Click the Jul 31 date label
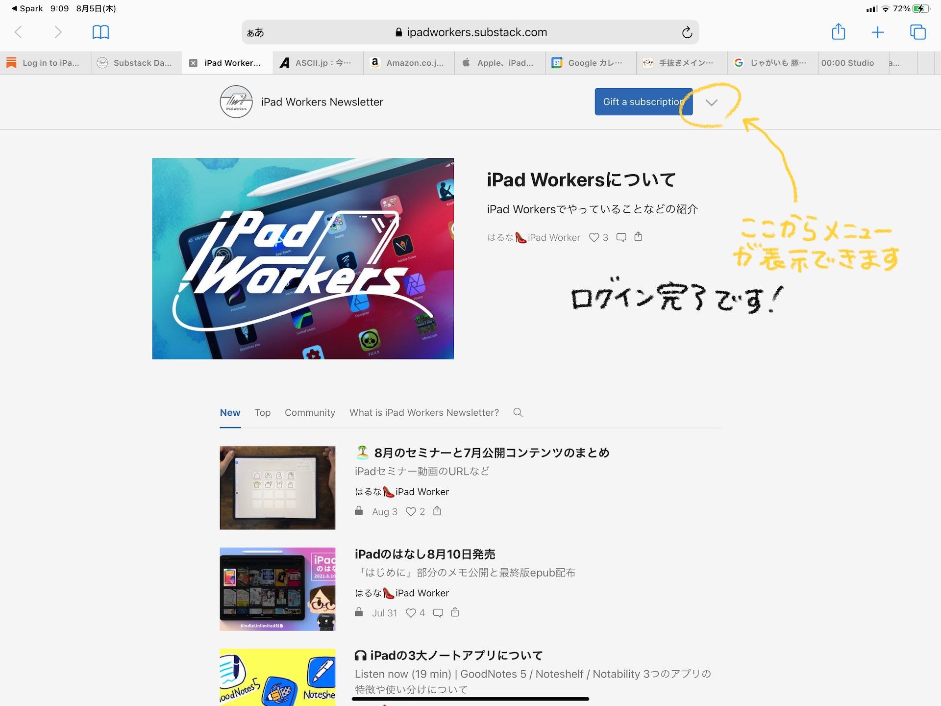This screenshot has height=706, width=941. click(x=385, y=613)
